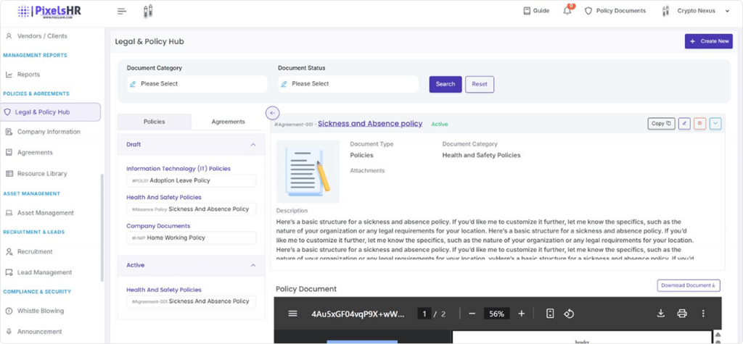Print the PDF using the printer icon

click(x=682, y=314)
